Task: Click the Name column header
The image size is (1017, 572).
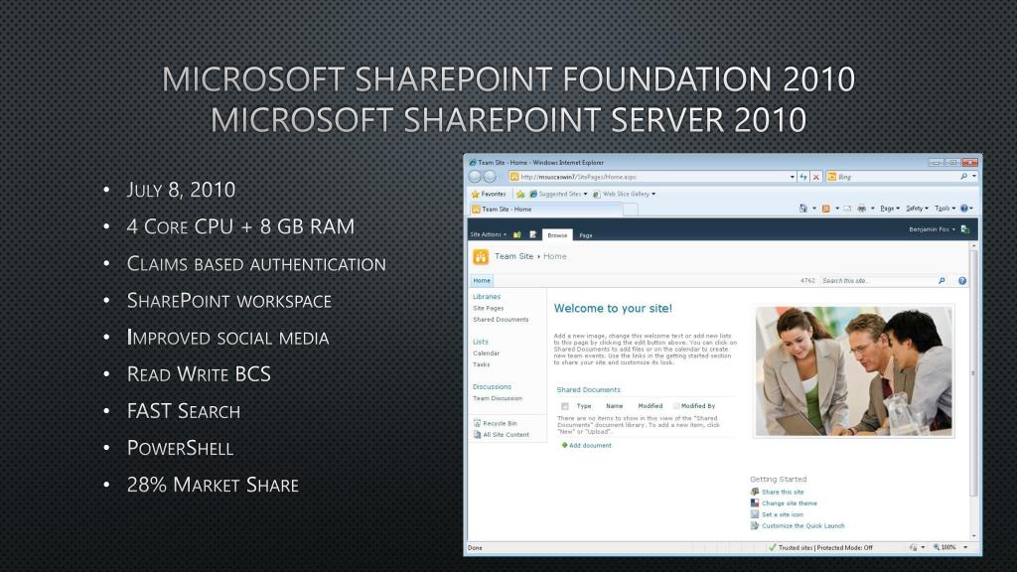Action: [x=614, y=406]
